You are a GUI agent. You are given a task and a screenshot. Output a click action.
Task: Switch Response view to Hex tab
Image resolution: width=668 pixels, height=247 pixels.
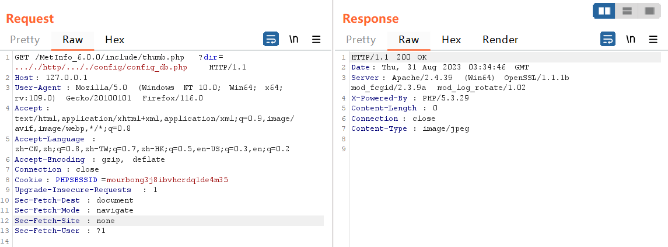[451, 40]
